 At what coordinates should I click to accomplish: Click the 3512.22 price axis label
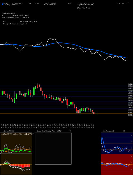pyautogui.click(x=130, y=87)
